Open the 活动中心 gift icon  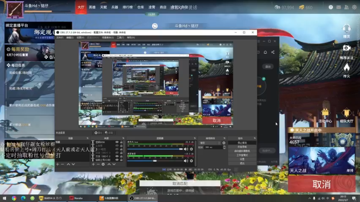pyautogui.click(x=325, y=113)
